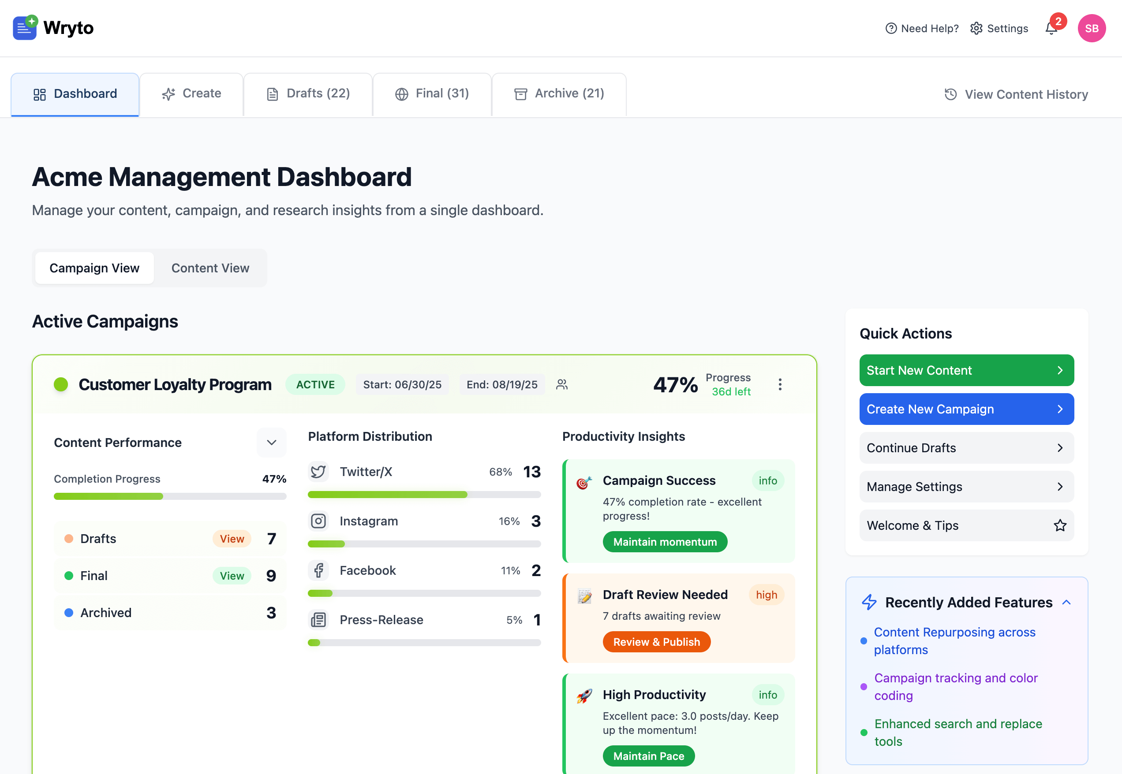Image resolution: width=1122 pixels, height=774 pixels.
Task: Click the Settings gear icon
Action: pyautogui.click(x=976, y=28)
